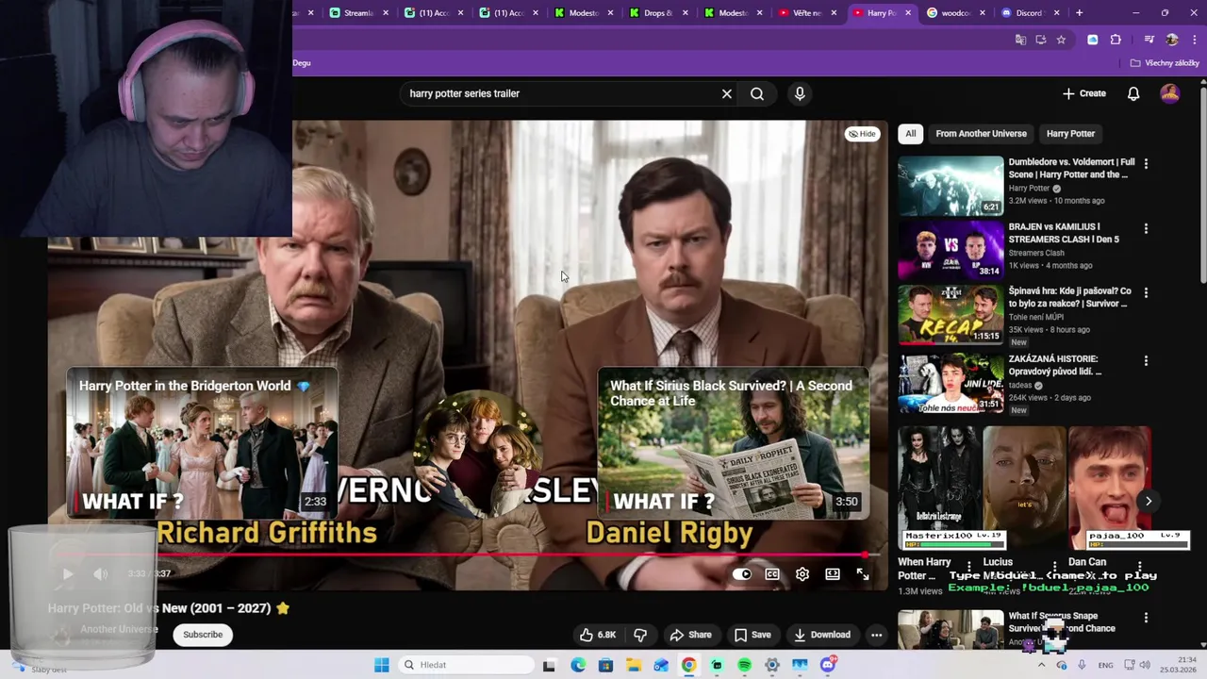The image size is (1207, 679).
Task: Open Spotify from the taskbar
Action: 744,665
